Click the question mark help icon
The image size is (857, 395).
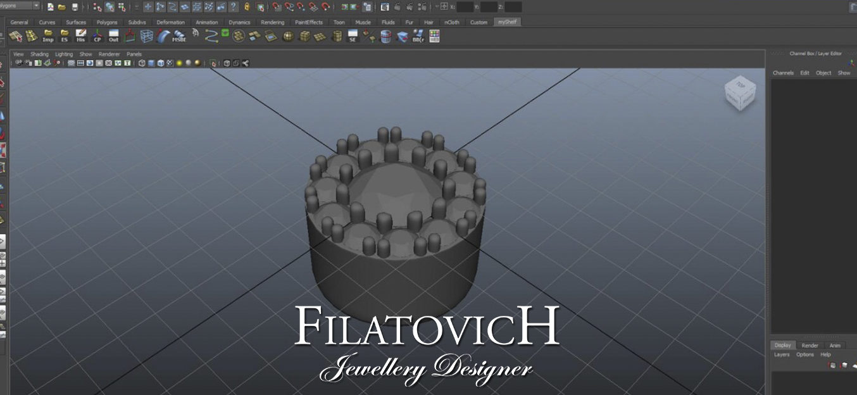(234, 7)
